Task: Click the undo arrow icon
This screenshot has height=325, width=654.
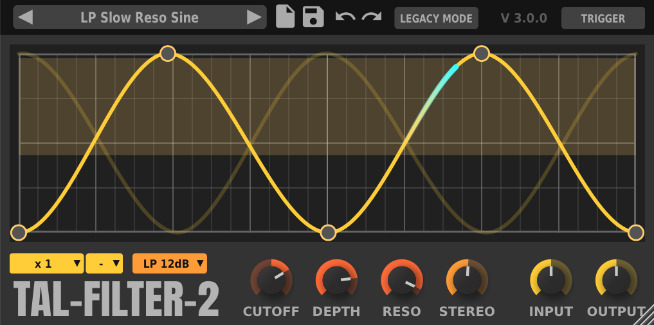Action: [345, 17]
